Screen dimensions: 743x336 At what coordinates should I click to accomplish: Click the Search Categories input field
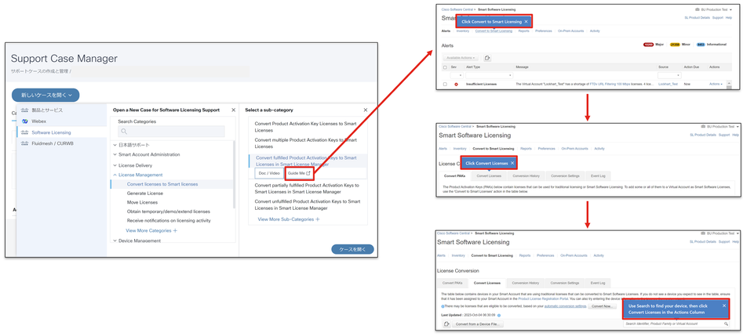coord(171,132)
